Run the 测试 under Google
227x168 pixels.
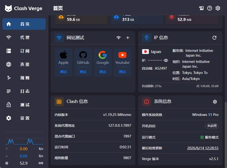(102, 72)
